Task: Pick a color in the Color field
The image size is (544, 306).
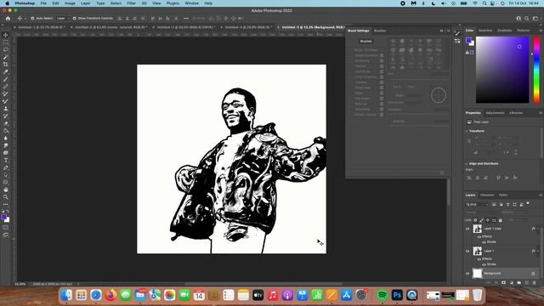Action: pos(502,70)
